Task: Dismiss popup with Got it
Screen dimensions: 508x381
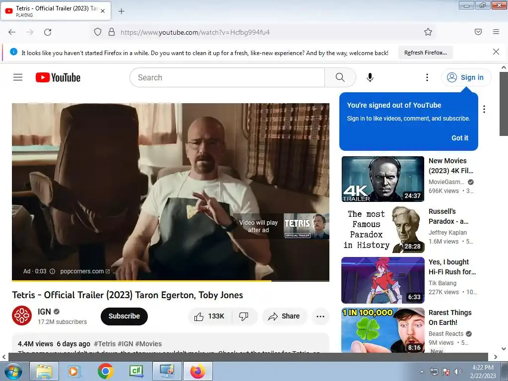Action: (x=460, y=138)
